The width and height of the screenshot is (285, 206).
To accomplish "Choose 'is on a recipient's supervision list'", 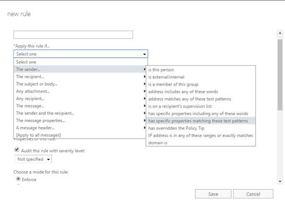I will click(x=201, y=106).
